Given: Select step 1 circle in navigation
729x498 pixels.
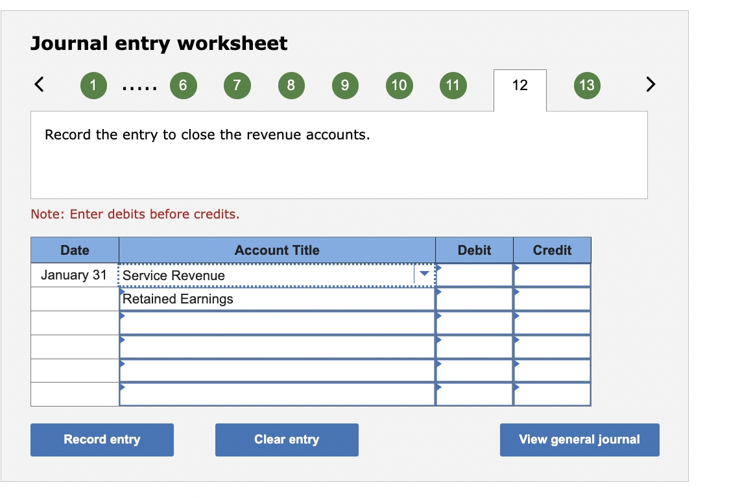Looking at the screenshot, I should pyautogui.click(x=93, y=85).
